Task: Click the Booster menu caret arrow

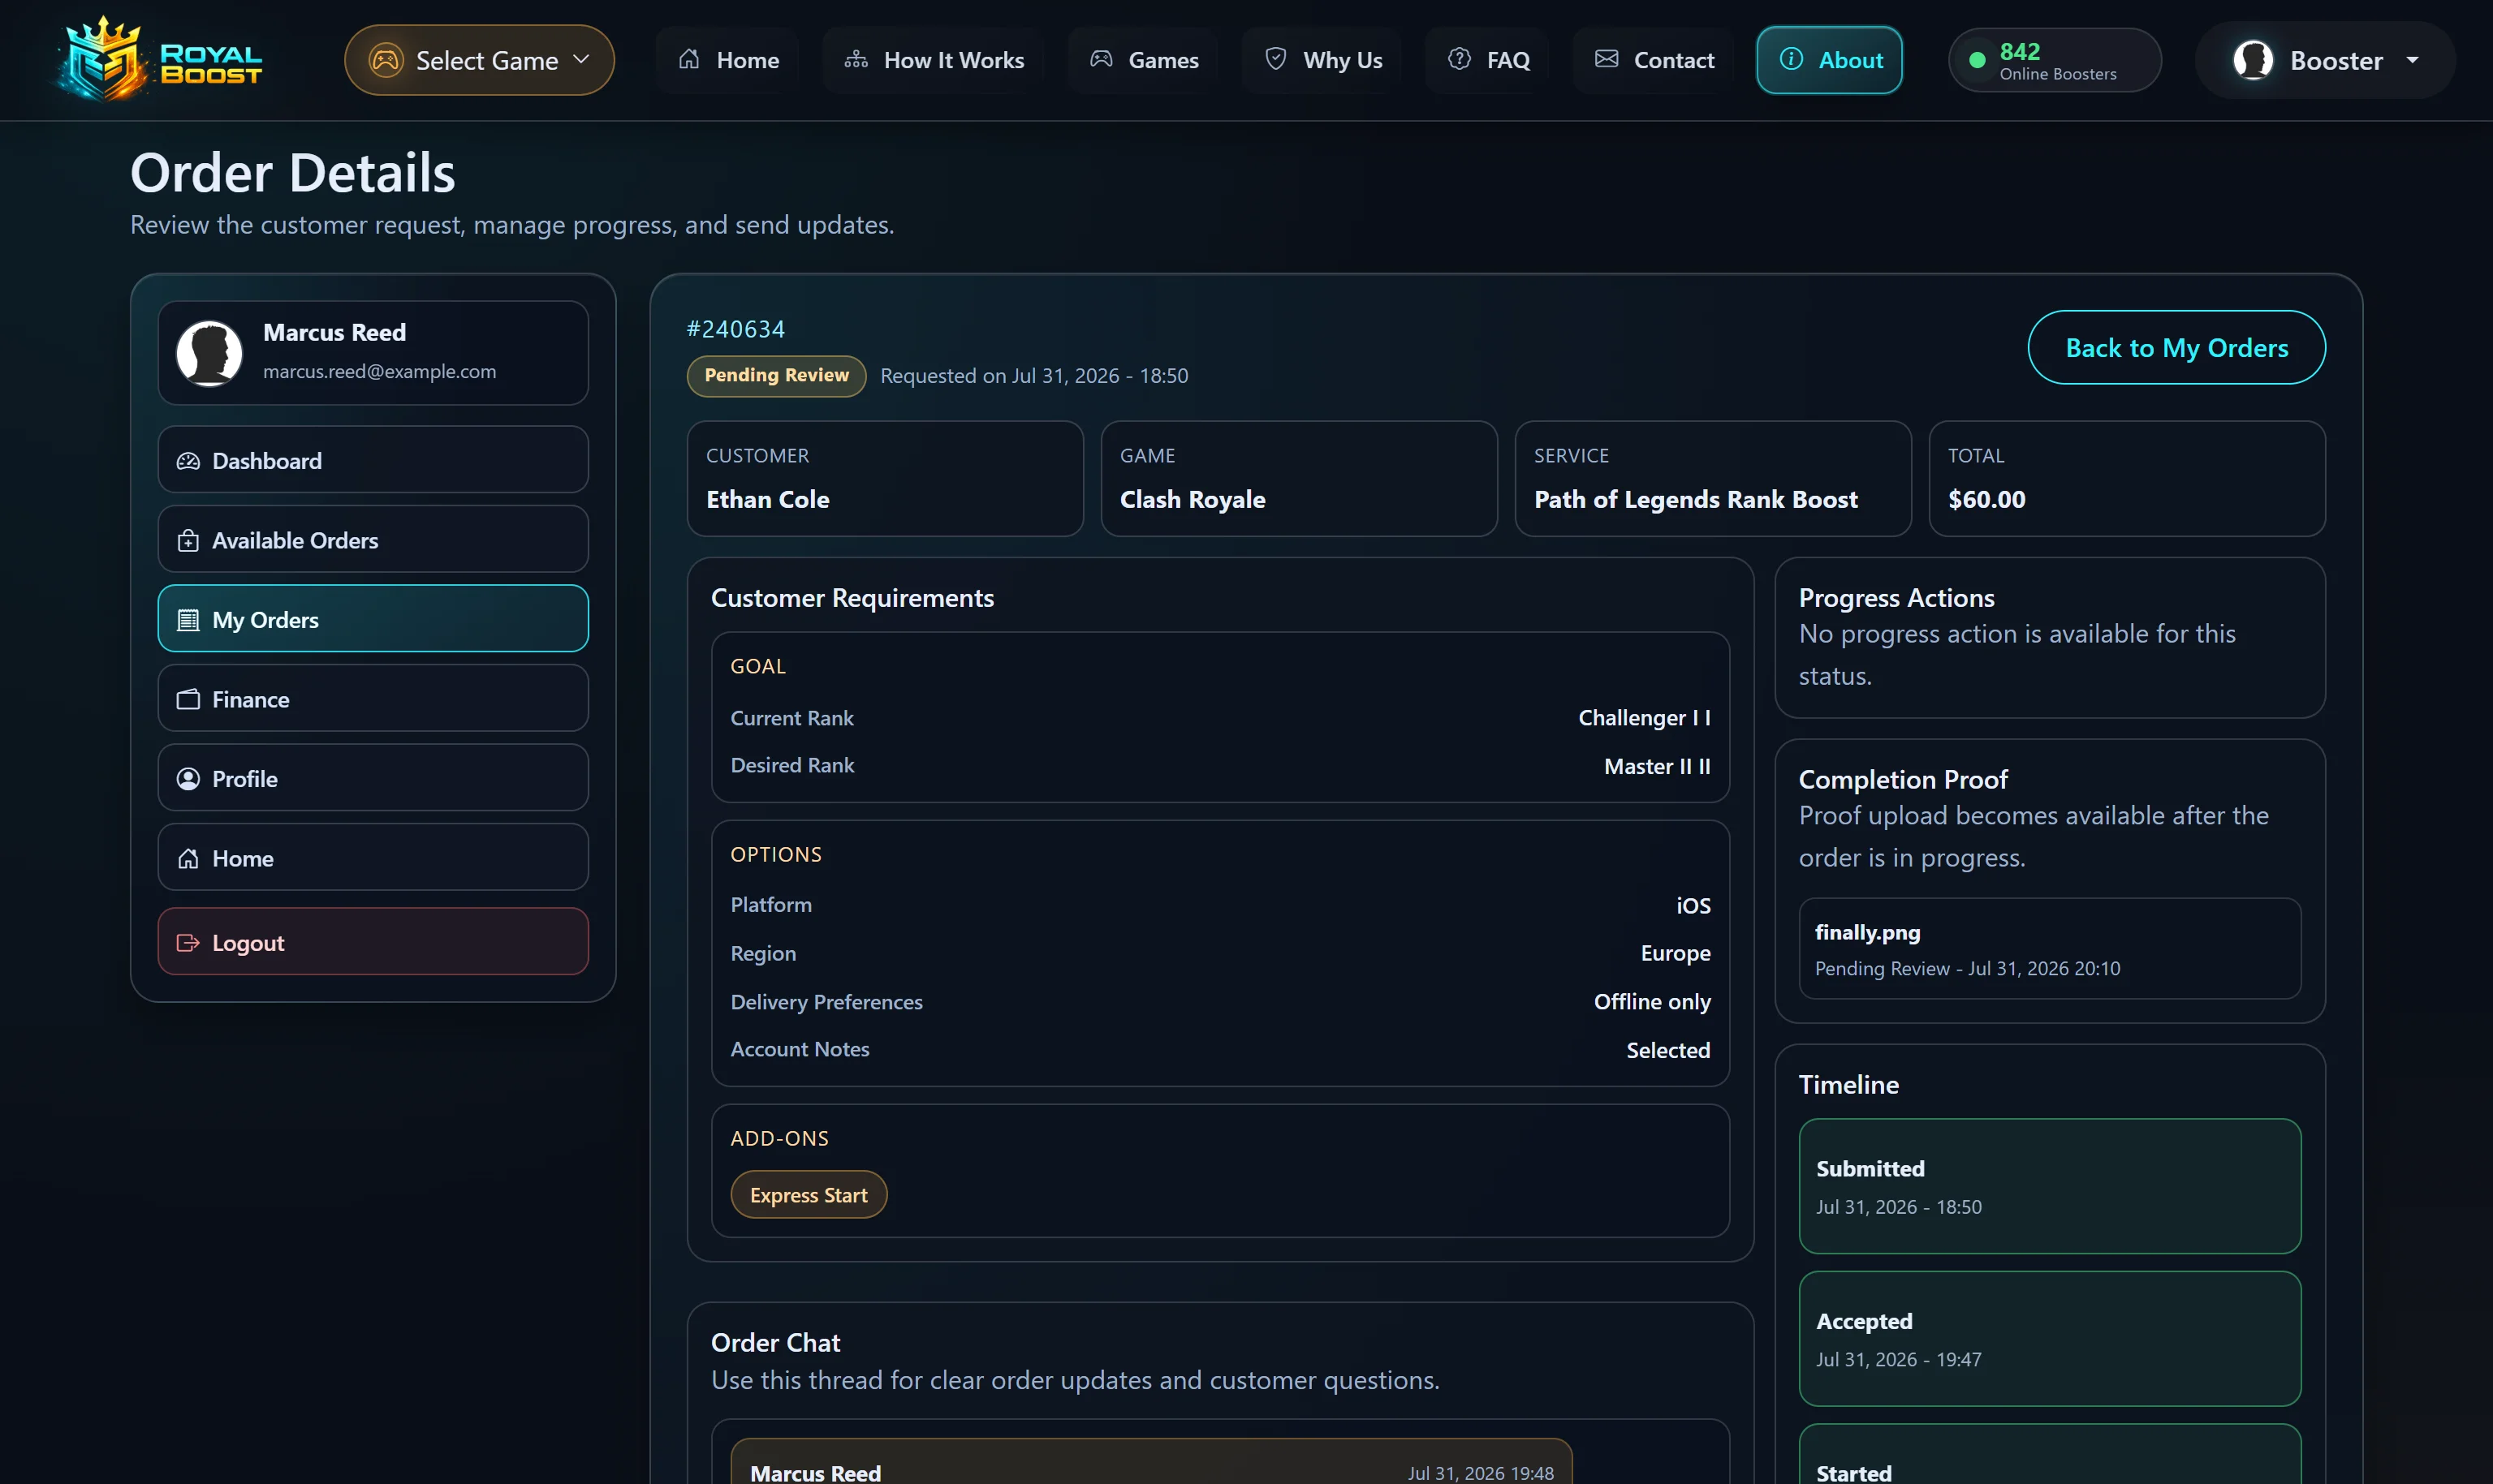Action: pos(2413,60)
